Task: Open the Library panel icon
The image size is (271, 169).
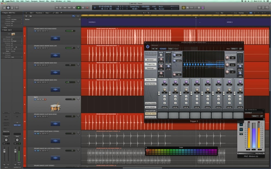Action: 4,8
